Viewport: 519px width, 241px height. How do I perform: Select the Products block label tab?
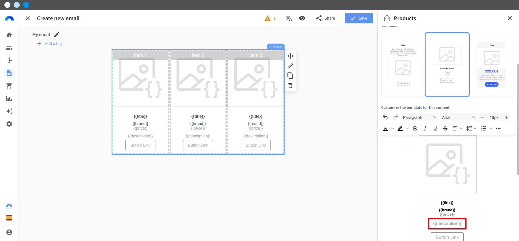[276, 47]
